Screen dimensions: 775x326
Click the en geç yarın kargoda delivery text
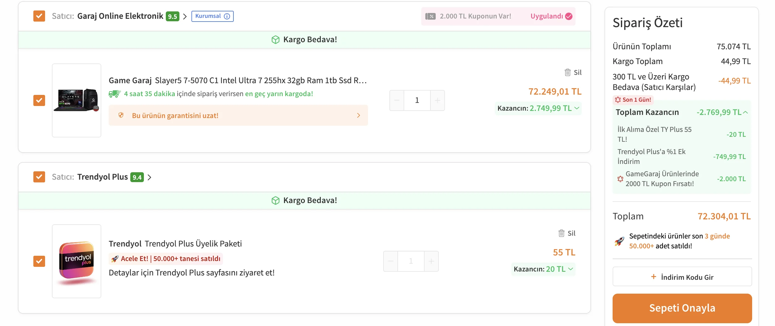[279, 94]
